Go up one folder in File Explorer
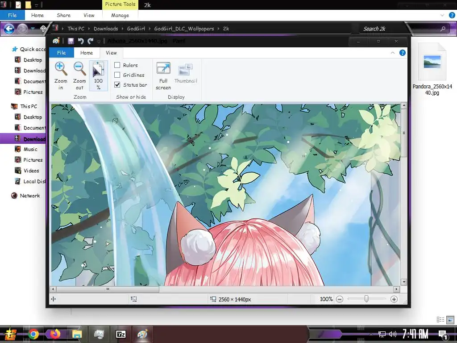The image size is (457, 343). click(43, 29)
